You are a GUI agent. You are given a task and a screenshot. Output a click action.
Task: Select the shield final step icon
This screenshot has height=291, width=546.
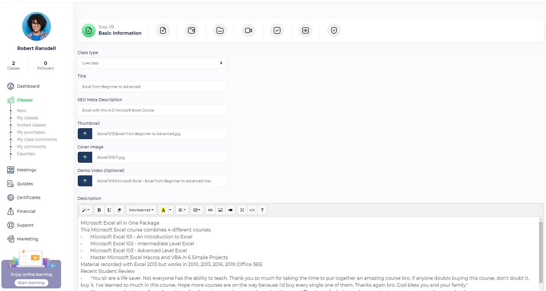coord(334,30)
